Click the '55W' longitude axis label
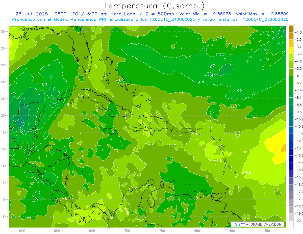This screenshot has width=303, height=234. [267, 231]
